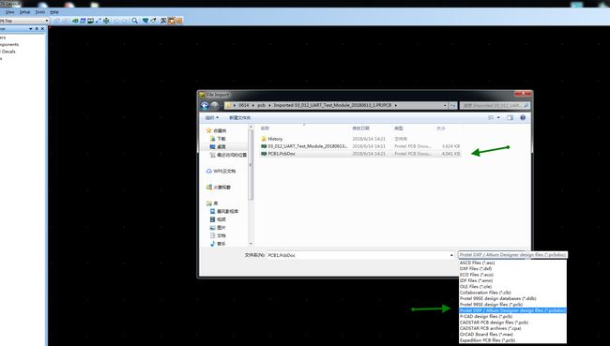610x346 pixels.
Task: Open the Tools menu
Action: [40, 12]
